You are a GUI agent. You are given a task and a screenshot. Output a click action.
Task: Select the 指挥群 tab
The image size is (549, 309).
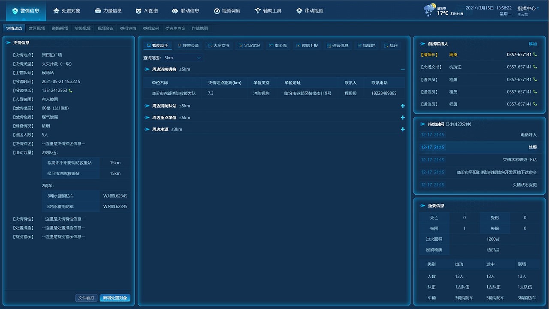pos(366,45)
